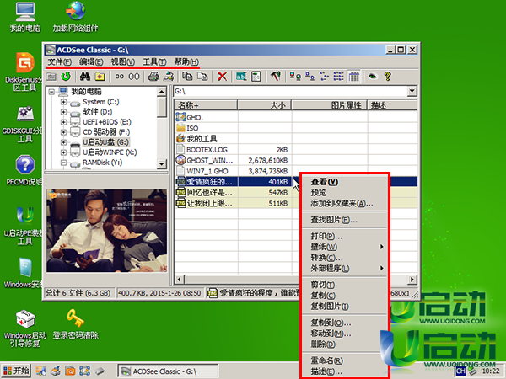Click the scanner acquire icon next to printer

click(x=169, y=77)
